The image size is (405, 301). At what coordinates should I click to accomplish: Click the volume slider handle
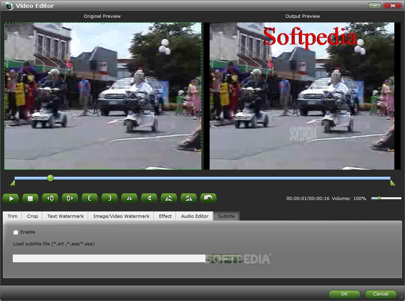pos(379,198)
